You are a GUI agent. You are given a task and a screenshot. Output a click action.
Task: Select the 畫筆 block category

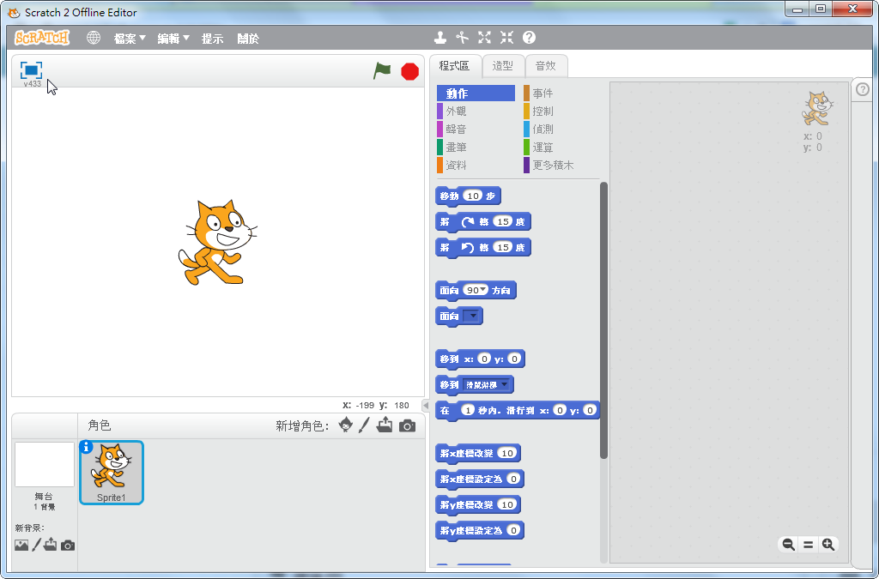pyautogui.click(x=476, y=148)
